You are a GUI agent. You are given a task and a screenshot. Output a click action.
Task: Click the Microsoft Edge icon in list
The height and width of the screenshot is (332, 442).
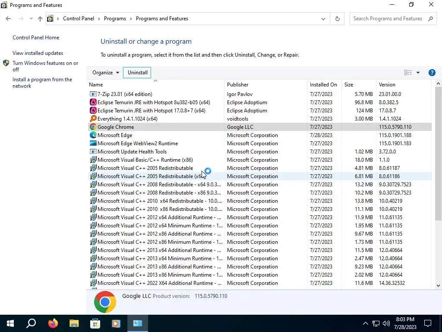pos(93,135)
